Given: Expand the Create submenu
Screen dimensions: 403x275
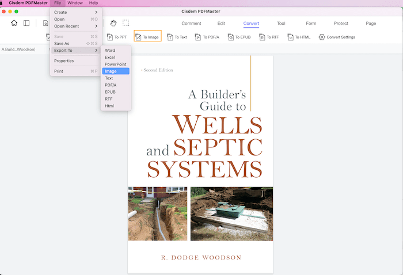Looking at the screenshot, I should [x=76, y=12].
